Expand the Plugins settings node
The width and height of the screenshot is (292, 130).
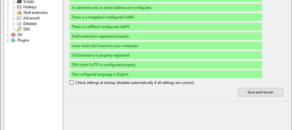tap(8, 41)
